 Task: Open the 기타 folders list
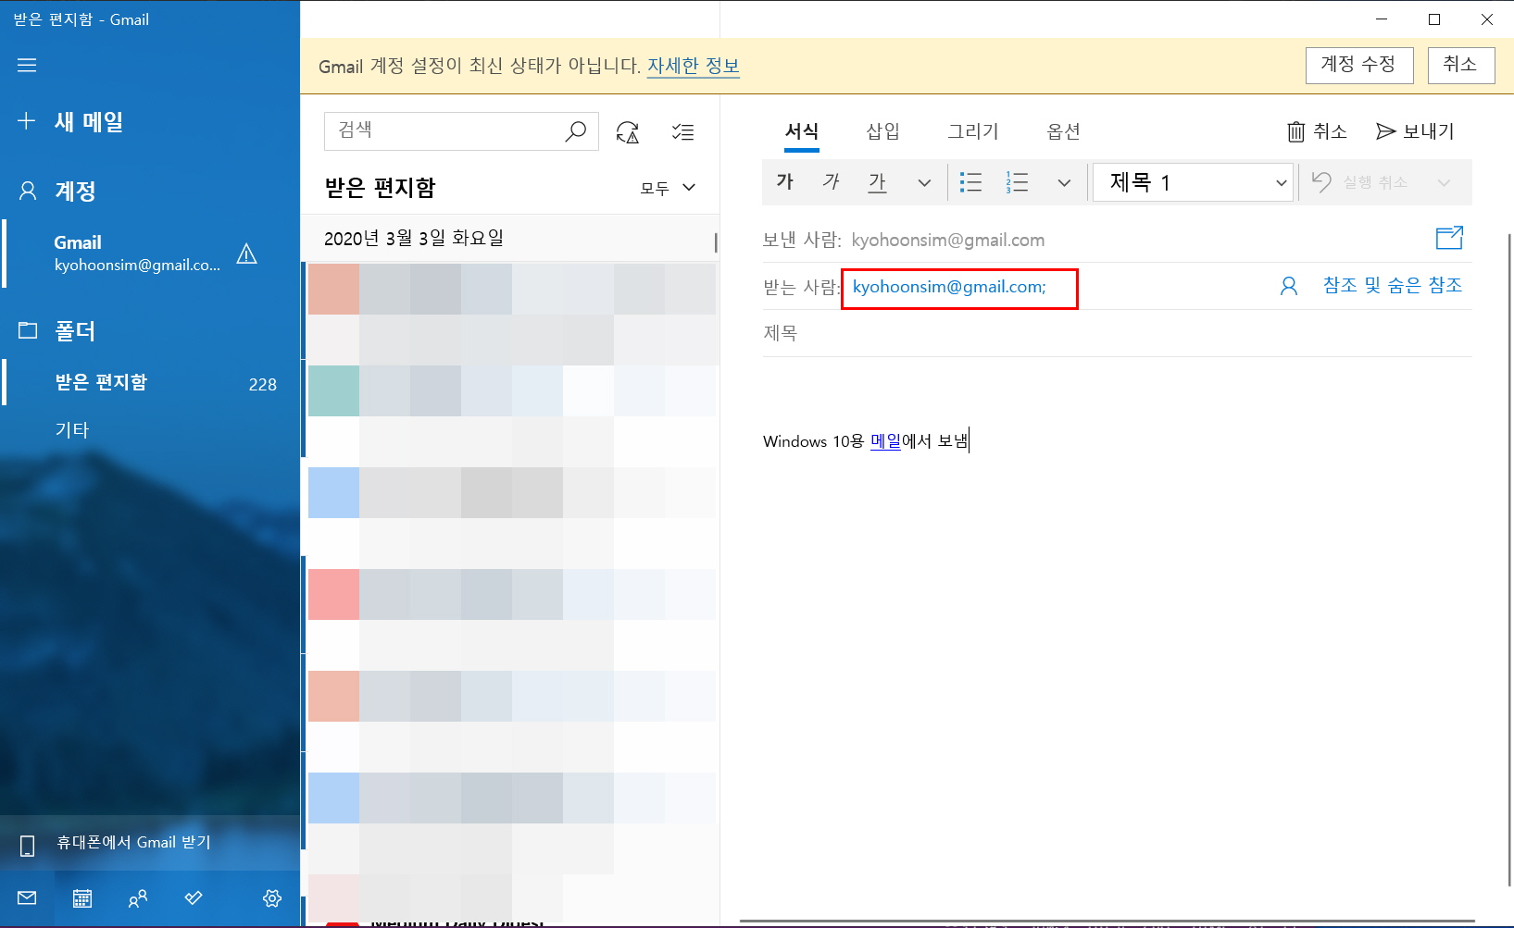click(72, 429)
